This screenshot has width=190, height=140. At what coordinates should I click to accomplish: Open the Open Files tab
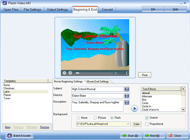(11, 9)
